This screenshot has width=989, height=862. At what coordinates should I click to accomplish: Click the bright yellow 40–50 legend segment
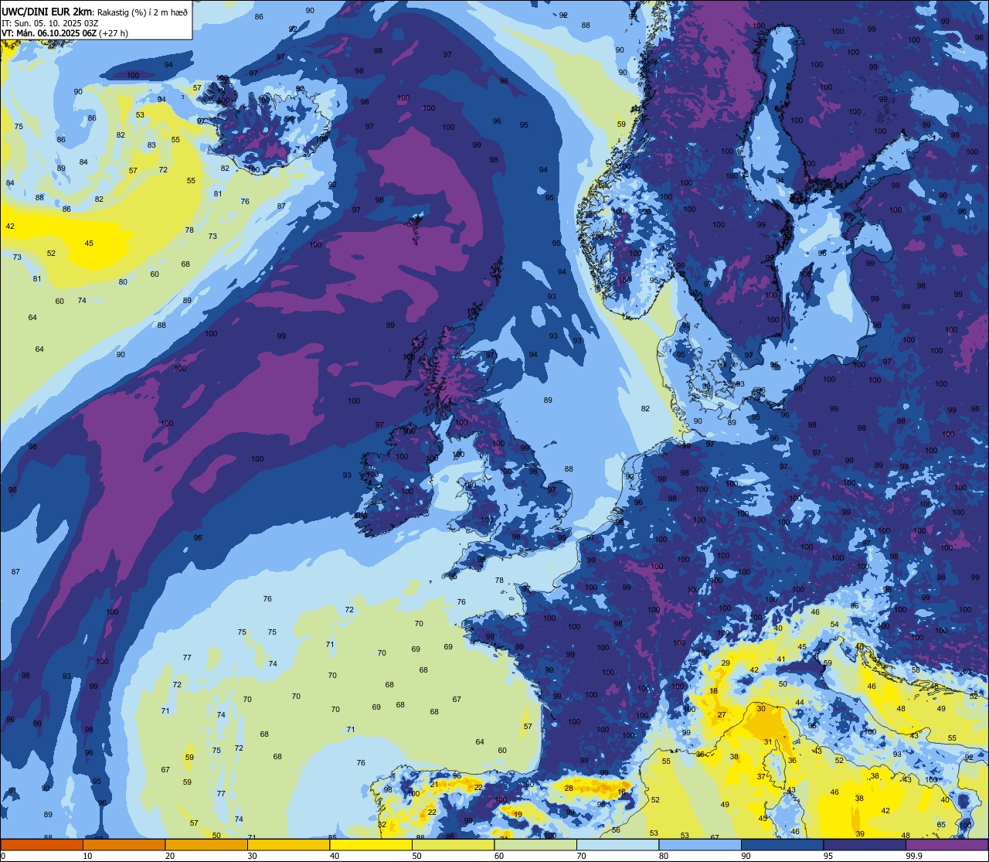pos(371,844)
